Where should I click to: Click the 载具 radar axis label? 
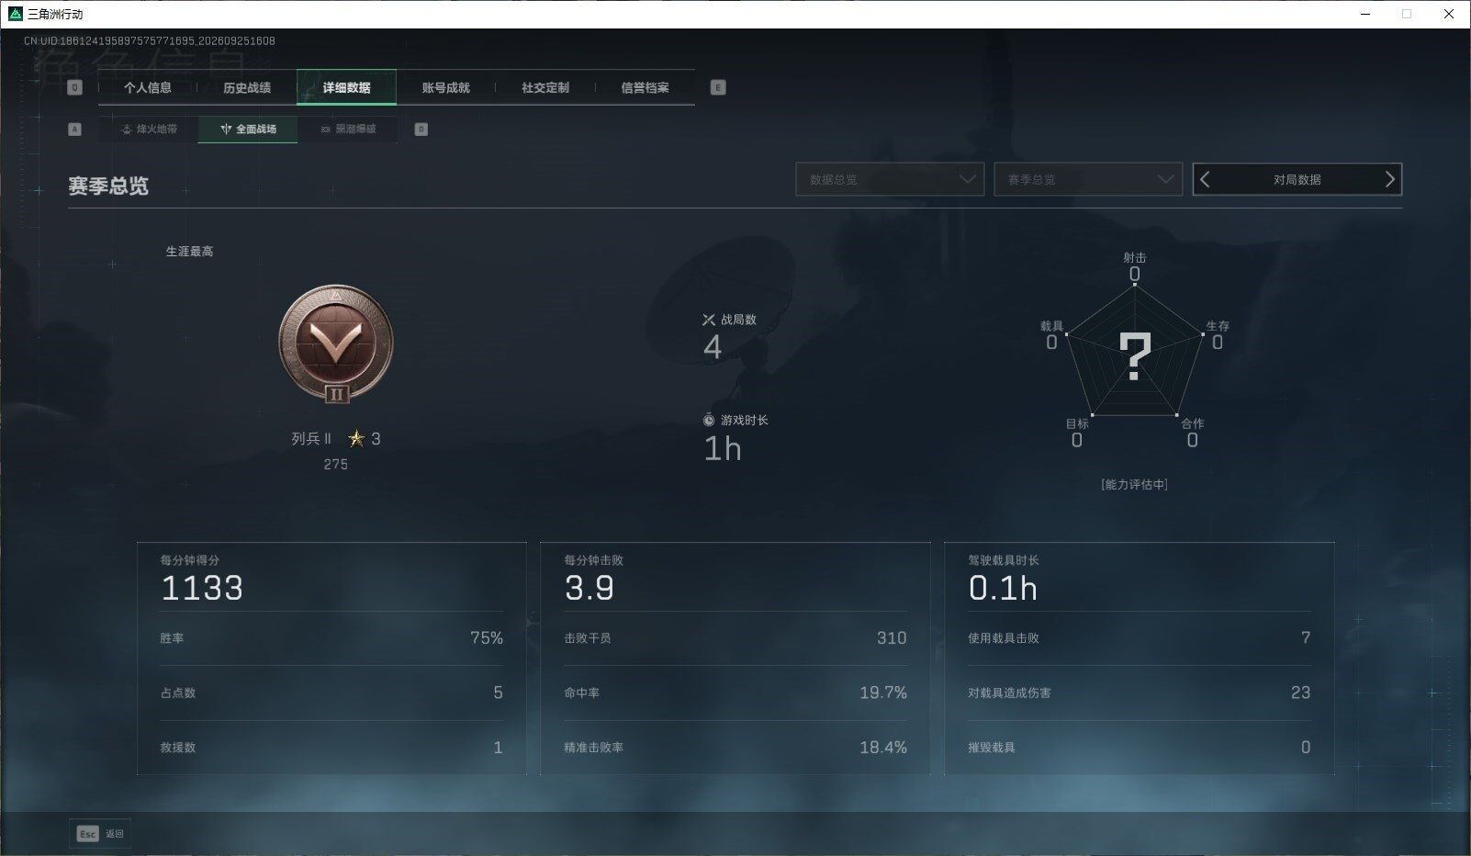pyautogui.click(x=1051, y=326)
